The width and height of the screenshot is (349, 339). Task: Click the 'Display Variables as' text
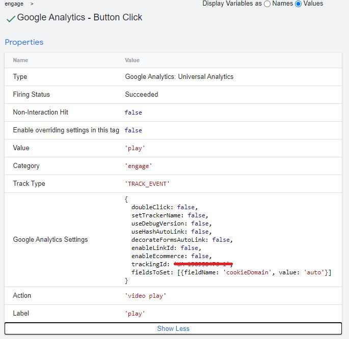[232, 4]
